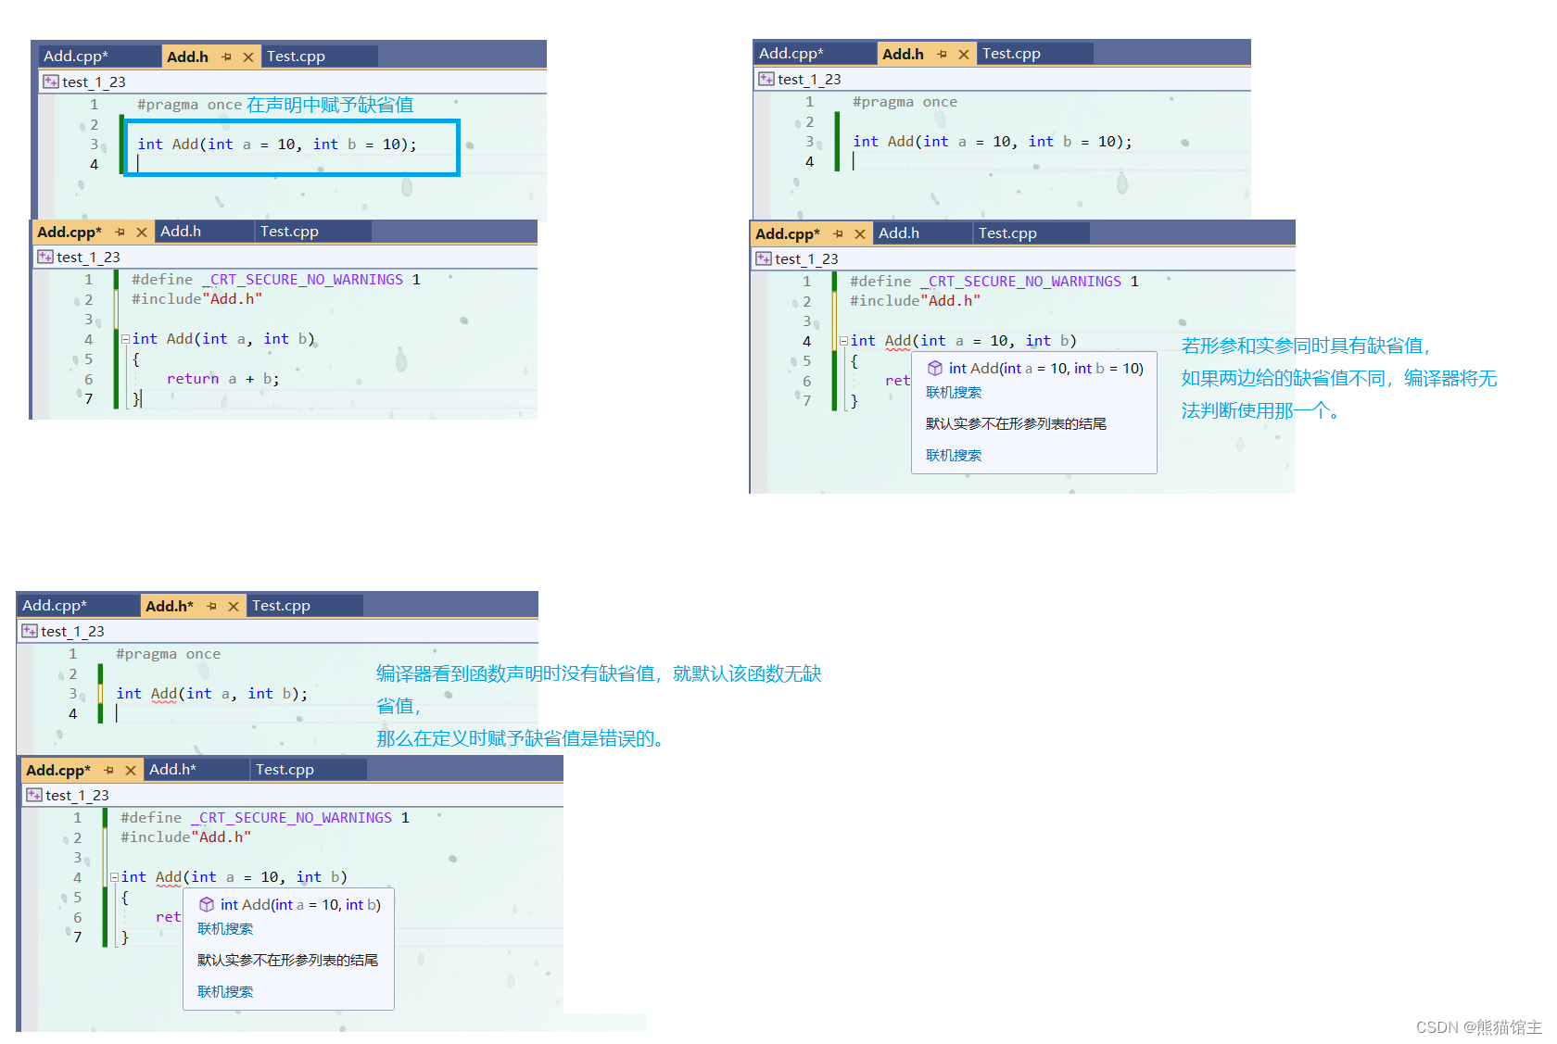Click 默认实参不在形参列表的结尾 error text in bottom tooltip

tap(287, 961)
